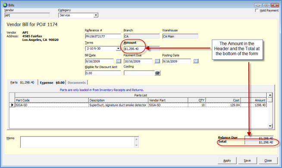The height and width of the screenshot is (168, 282).
Task: Click the Bills window app icon
Action: pos(5,5)
